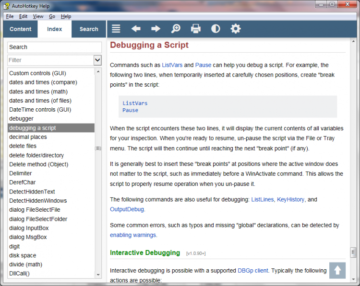The image size is (360, 286).
Task: Toggle the sidebar with hamburger icon
Action: point(116,29)
